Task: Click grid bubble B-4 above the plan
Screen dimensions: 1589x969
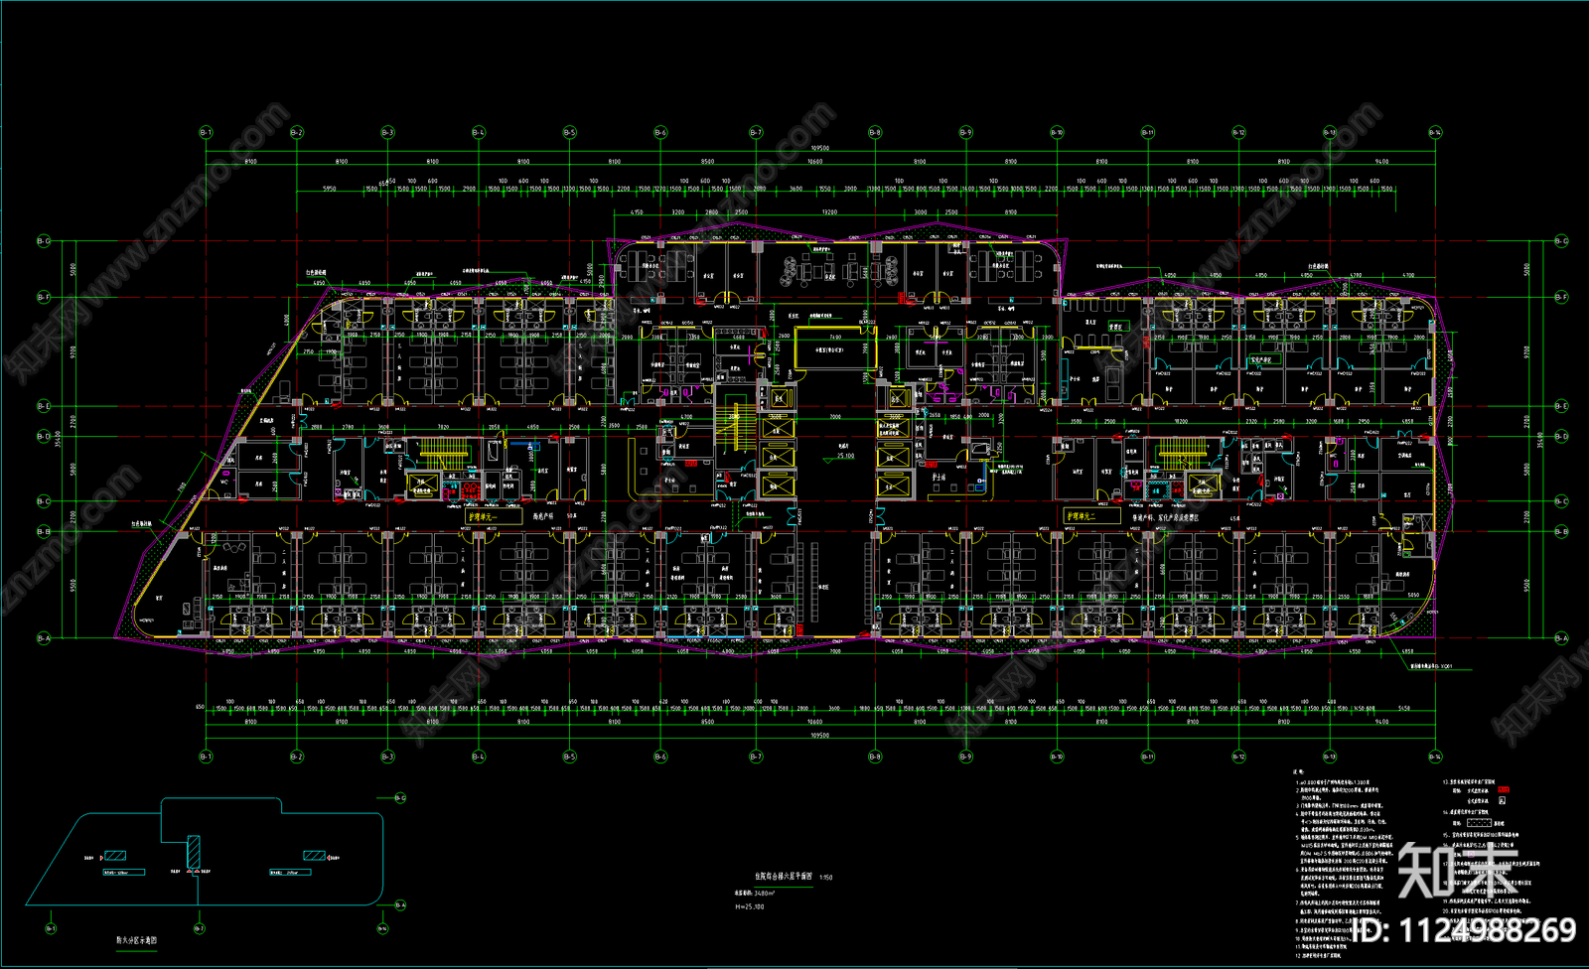Action: pos(479,132)
